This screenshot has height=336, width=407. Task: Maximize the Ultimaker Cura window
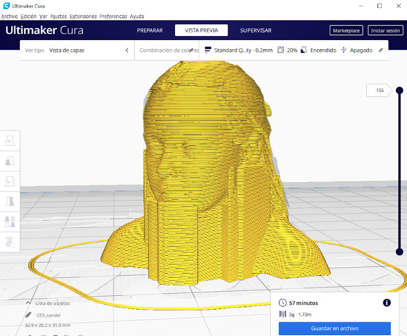point(380,6)
